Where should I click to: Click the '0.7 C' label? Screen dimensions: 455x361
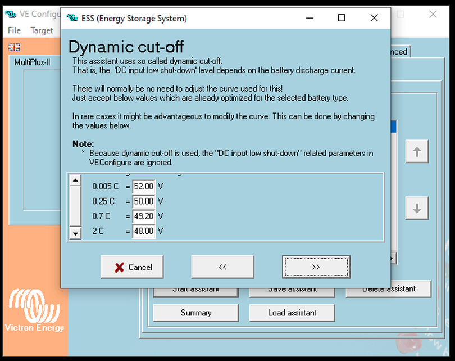coord(101,216)
